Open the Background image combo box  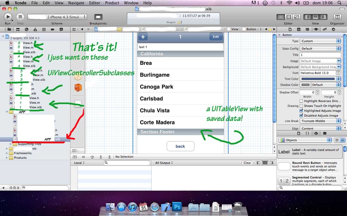[320, 67]
